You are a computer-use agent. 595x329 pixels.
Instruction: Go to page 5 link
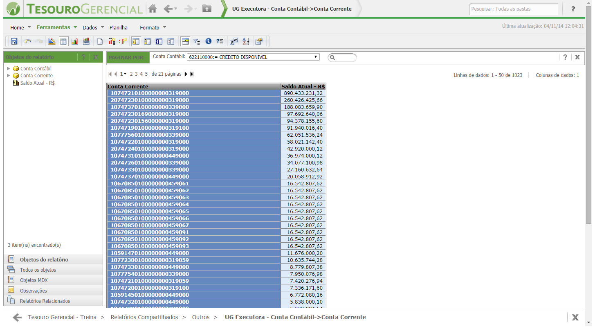146,74
